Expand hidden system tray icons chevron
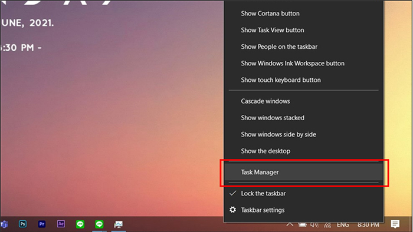The image size is (413, 232). [x=290, y=225]
